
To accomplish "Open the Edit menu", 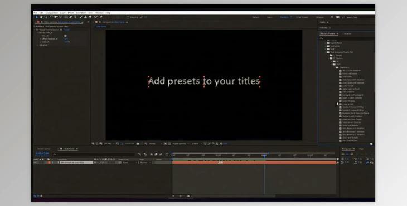I will pyautogui.click(x=41, y=13).
